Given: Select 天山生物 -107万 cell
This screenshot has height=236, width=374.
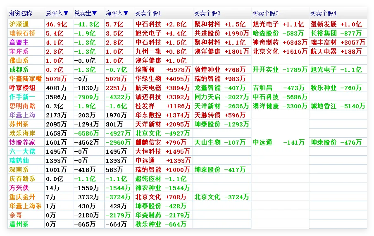Looking at the screenshot, I should 220,142.
